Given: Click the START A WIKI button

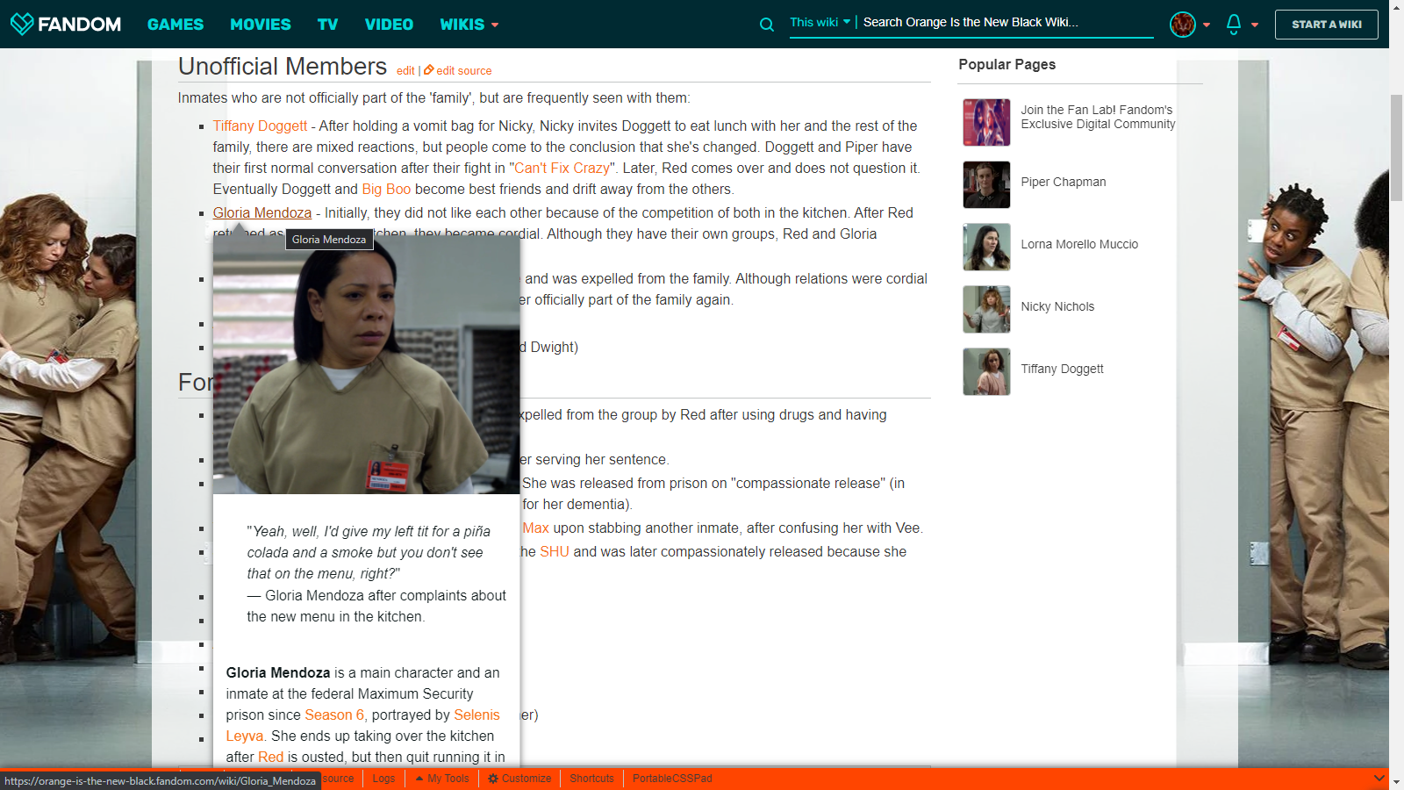Looking at the screenshot, I should (x=1327, y=25).
